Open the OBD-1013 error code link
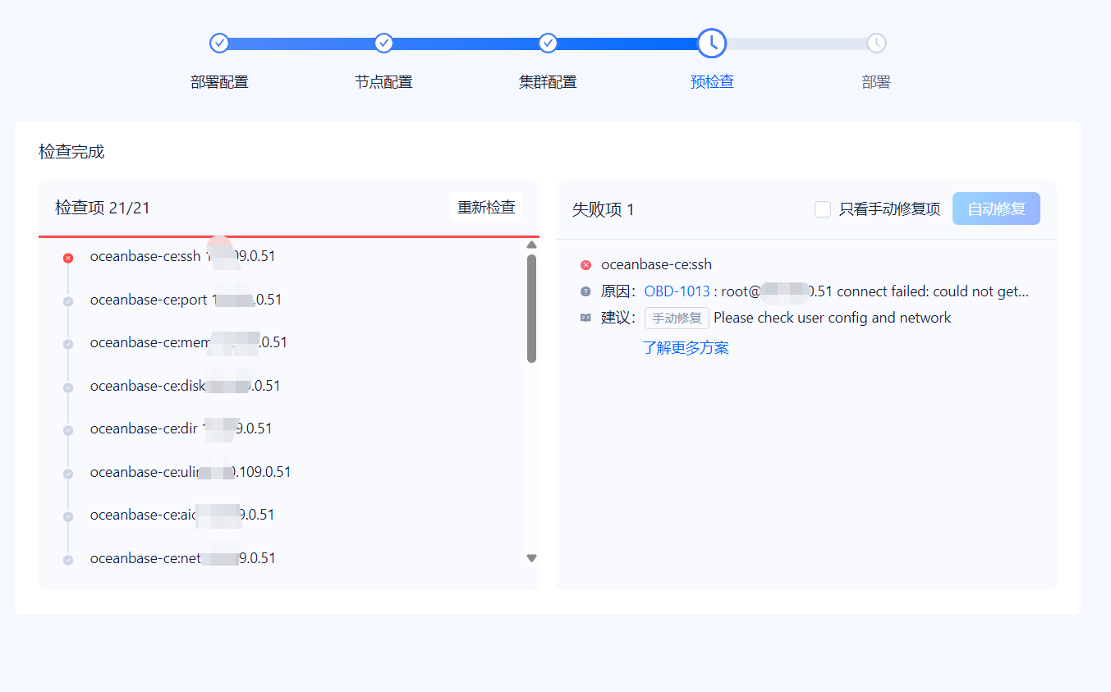The image size is (1111, 692). coord(677,291)
